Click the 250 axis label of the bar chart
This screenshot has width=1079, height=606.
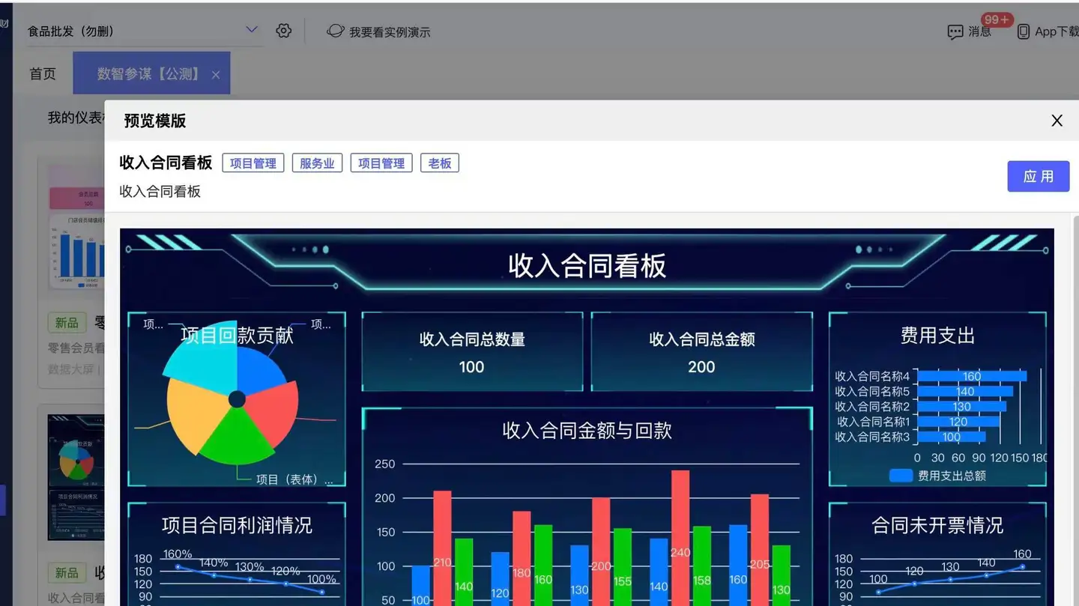[x=384, y=464]
